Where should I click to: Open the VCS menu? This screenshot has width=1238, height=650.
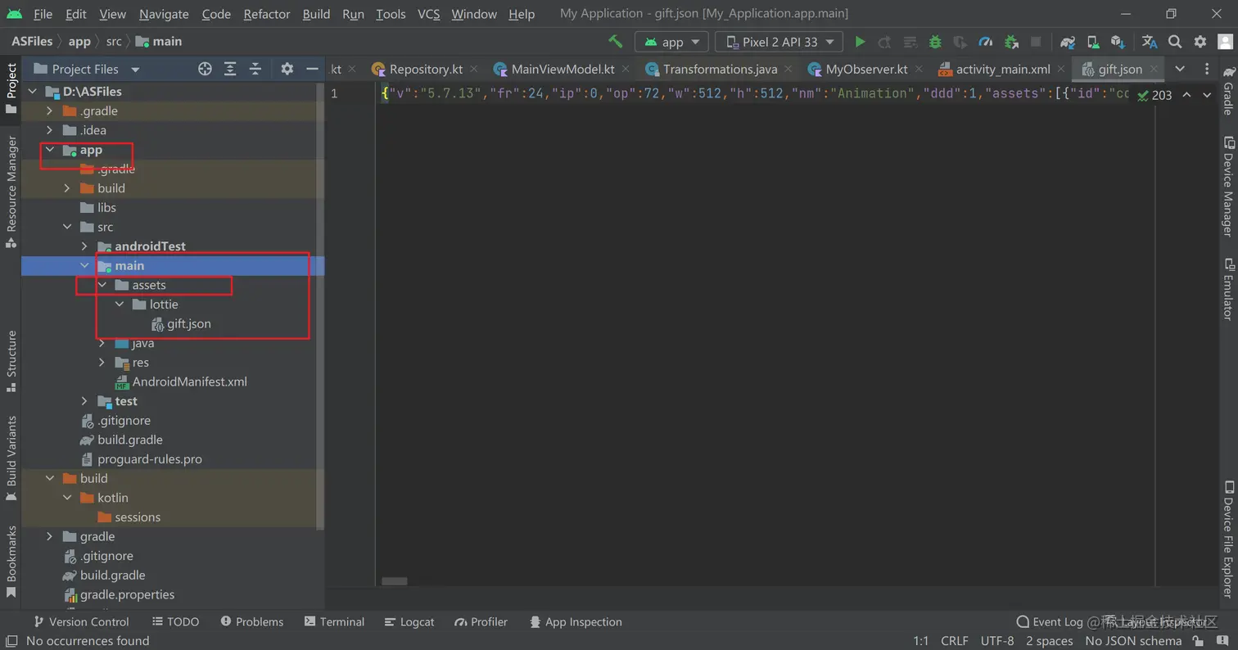coord(429,14)
